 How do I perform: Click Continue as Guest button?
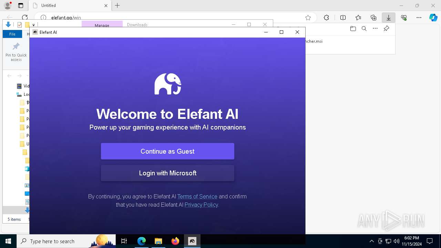[x=167, y=151]
